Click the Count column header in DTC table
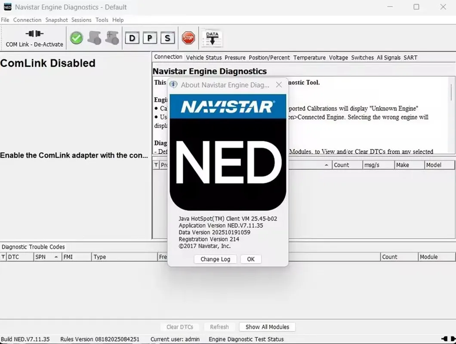Screen dimensions: 456x344 coord(399,257)
